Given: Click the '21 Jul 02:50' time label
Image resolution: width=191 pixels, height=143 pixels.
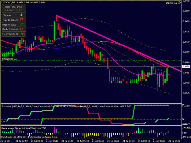Looking at the screenshot, I should tap(22, 141).
